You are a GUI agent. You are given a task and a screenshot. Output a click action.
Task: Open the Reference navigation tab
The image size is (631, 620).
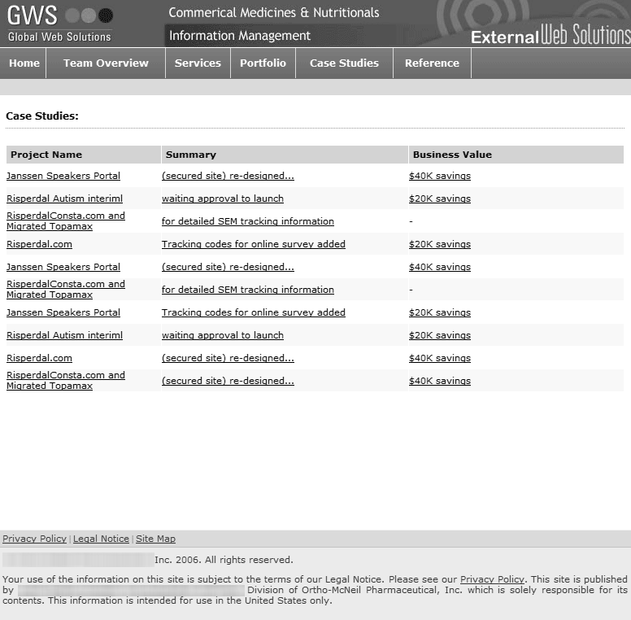(432, 63)
